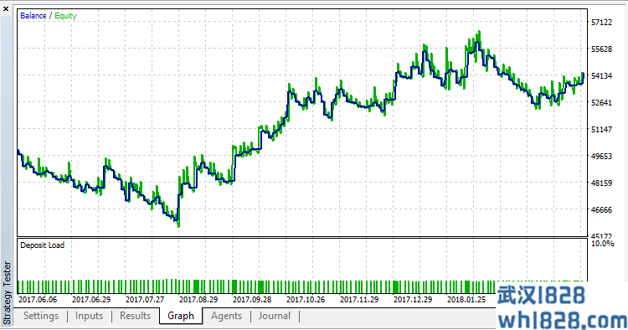Viewport: 628px width, 330px height.
Task: Click the Strategy Tester vertical title
Action: (x=7, y=292)
